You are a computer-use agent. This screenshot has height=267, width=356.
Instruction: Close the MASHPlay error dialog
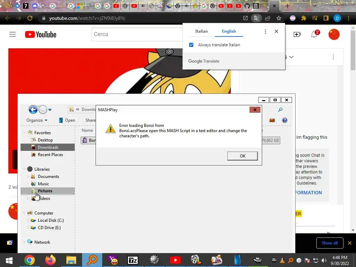click(x=255, y=110)
